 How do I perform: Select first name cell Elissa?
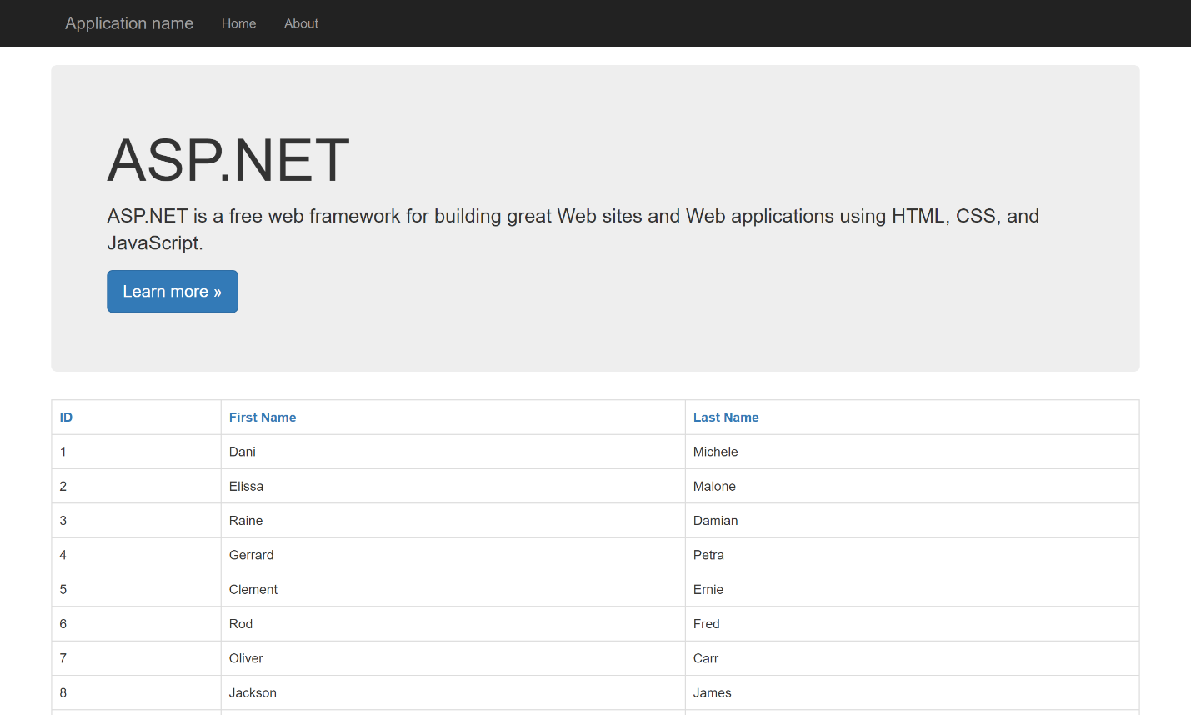pos(453,486)
